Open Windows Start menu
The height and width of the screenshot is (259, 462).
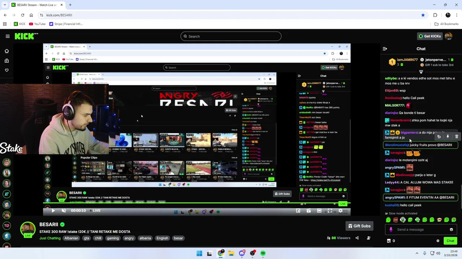click(x=199, y=253)
